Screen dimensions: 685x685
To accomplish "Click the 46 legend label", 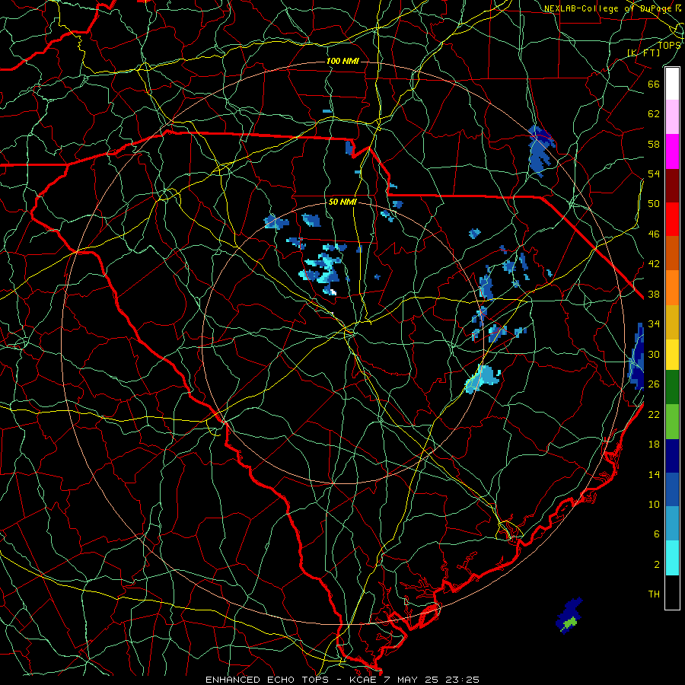I will [654, 234].
